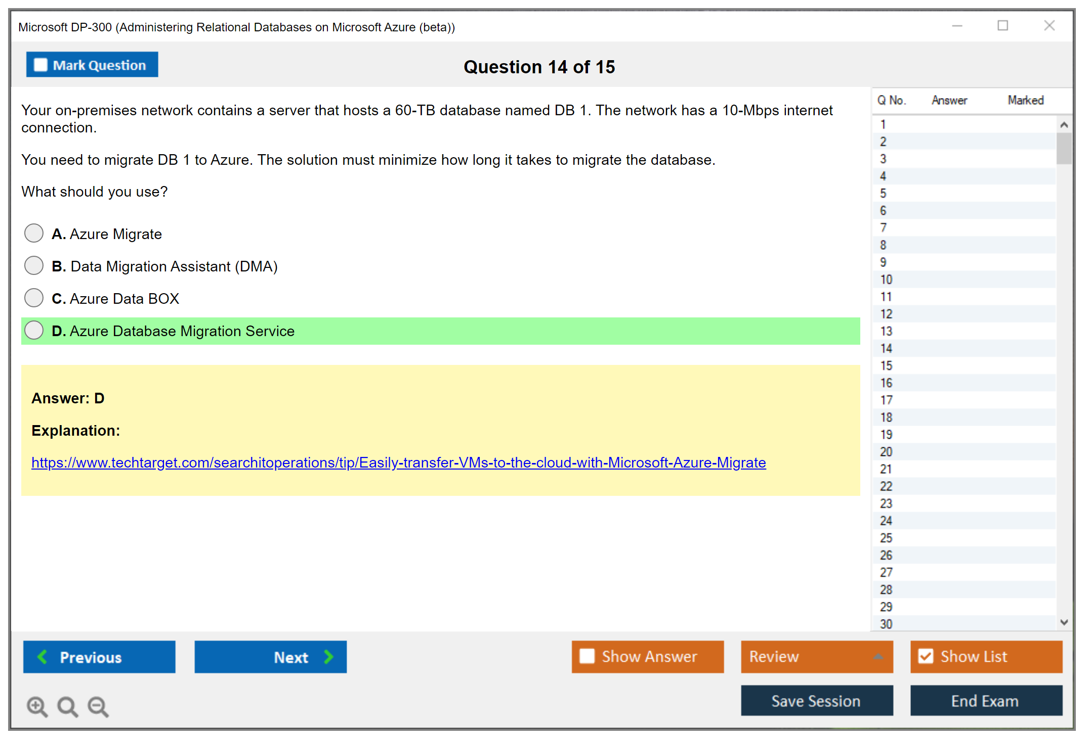Uncheck the Show List checkbox
Screen dimensions: 1088x743
click(926, 656)
